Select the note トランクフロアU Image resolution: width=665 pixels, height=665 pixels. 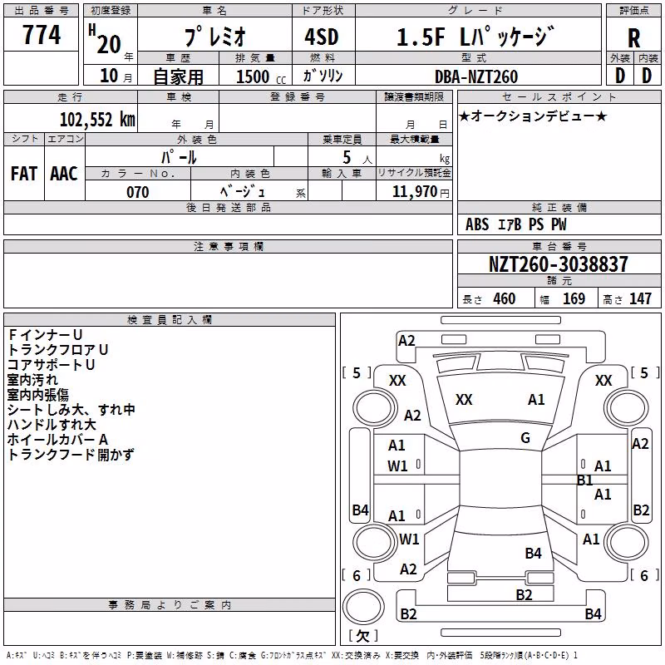pyautogui.click(x=57, y=349)
